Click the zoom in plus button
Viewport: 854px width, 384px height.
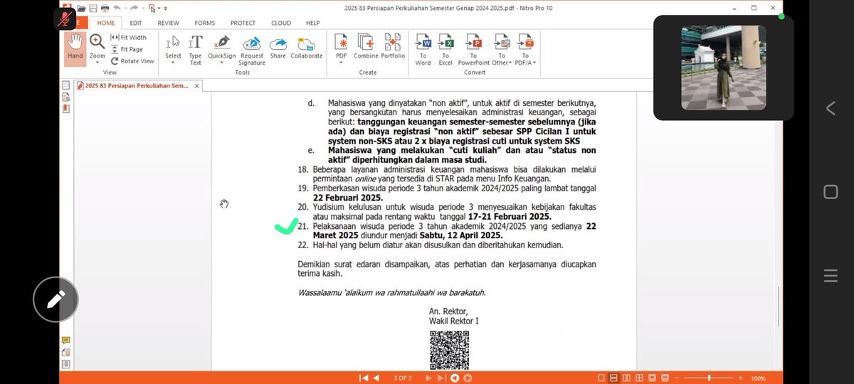coord(741,378)
